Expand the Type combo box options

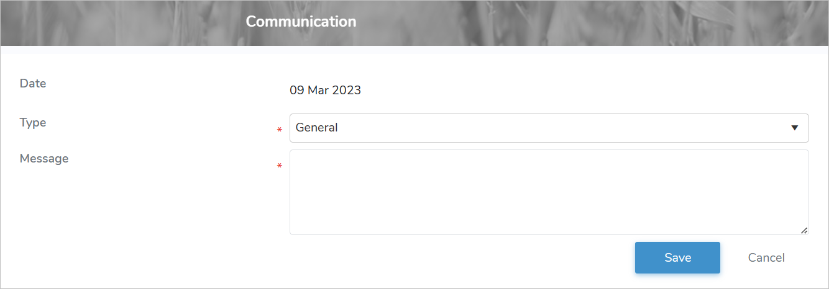(549, 128)
